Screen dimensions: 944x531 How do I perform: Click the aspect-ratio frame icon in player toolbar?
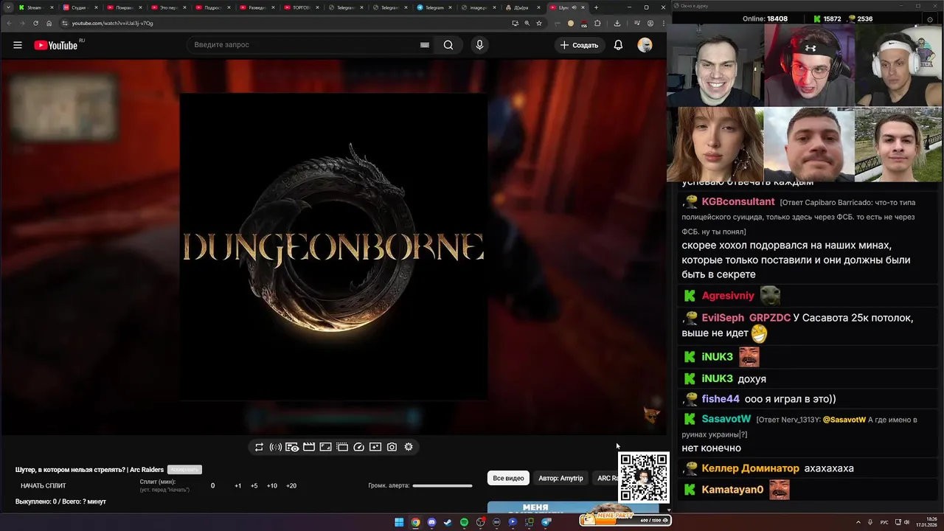click(325, 447)
